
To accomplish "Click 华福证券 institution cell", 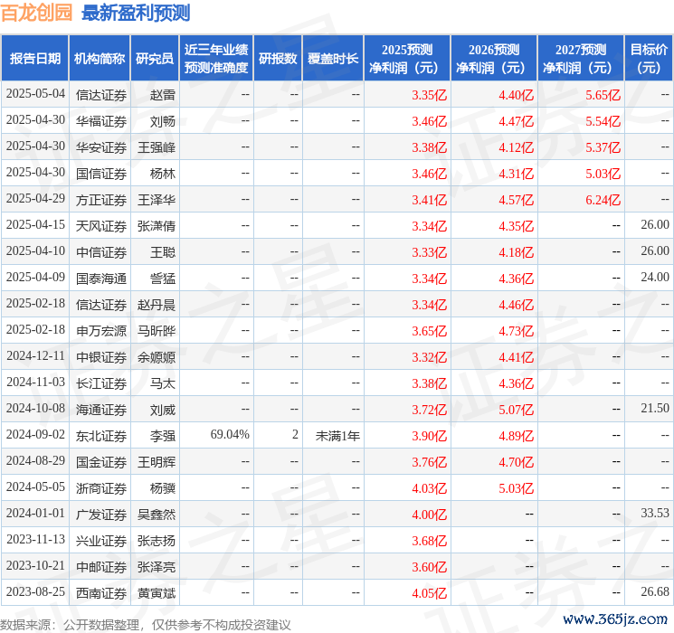I will [101, 121].
